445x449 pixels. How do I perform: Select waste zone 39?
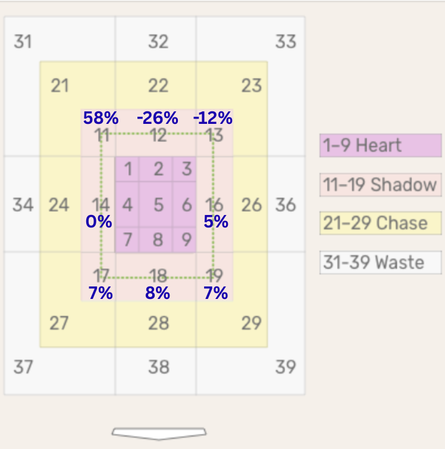[286, 367]
